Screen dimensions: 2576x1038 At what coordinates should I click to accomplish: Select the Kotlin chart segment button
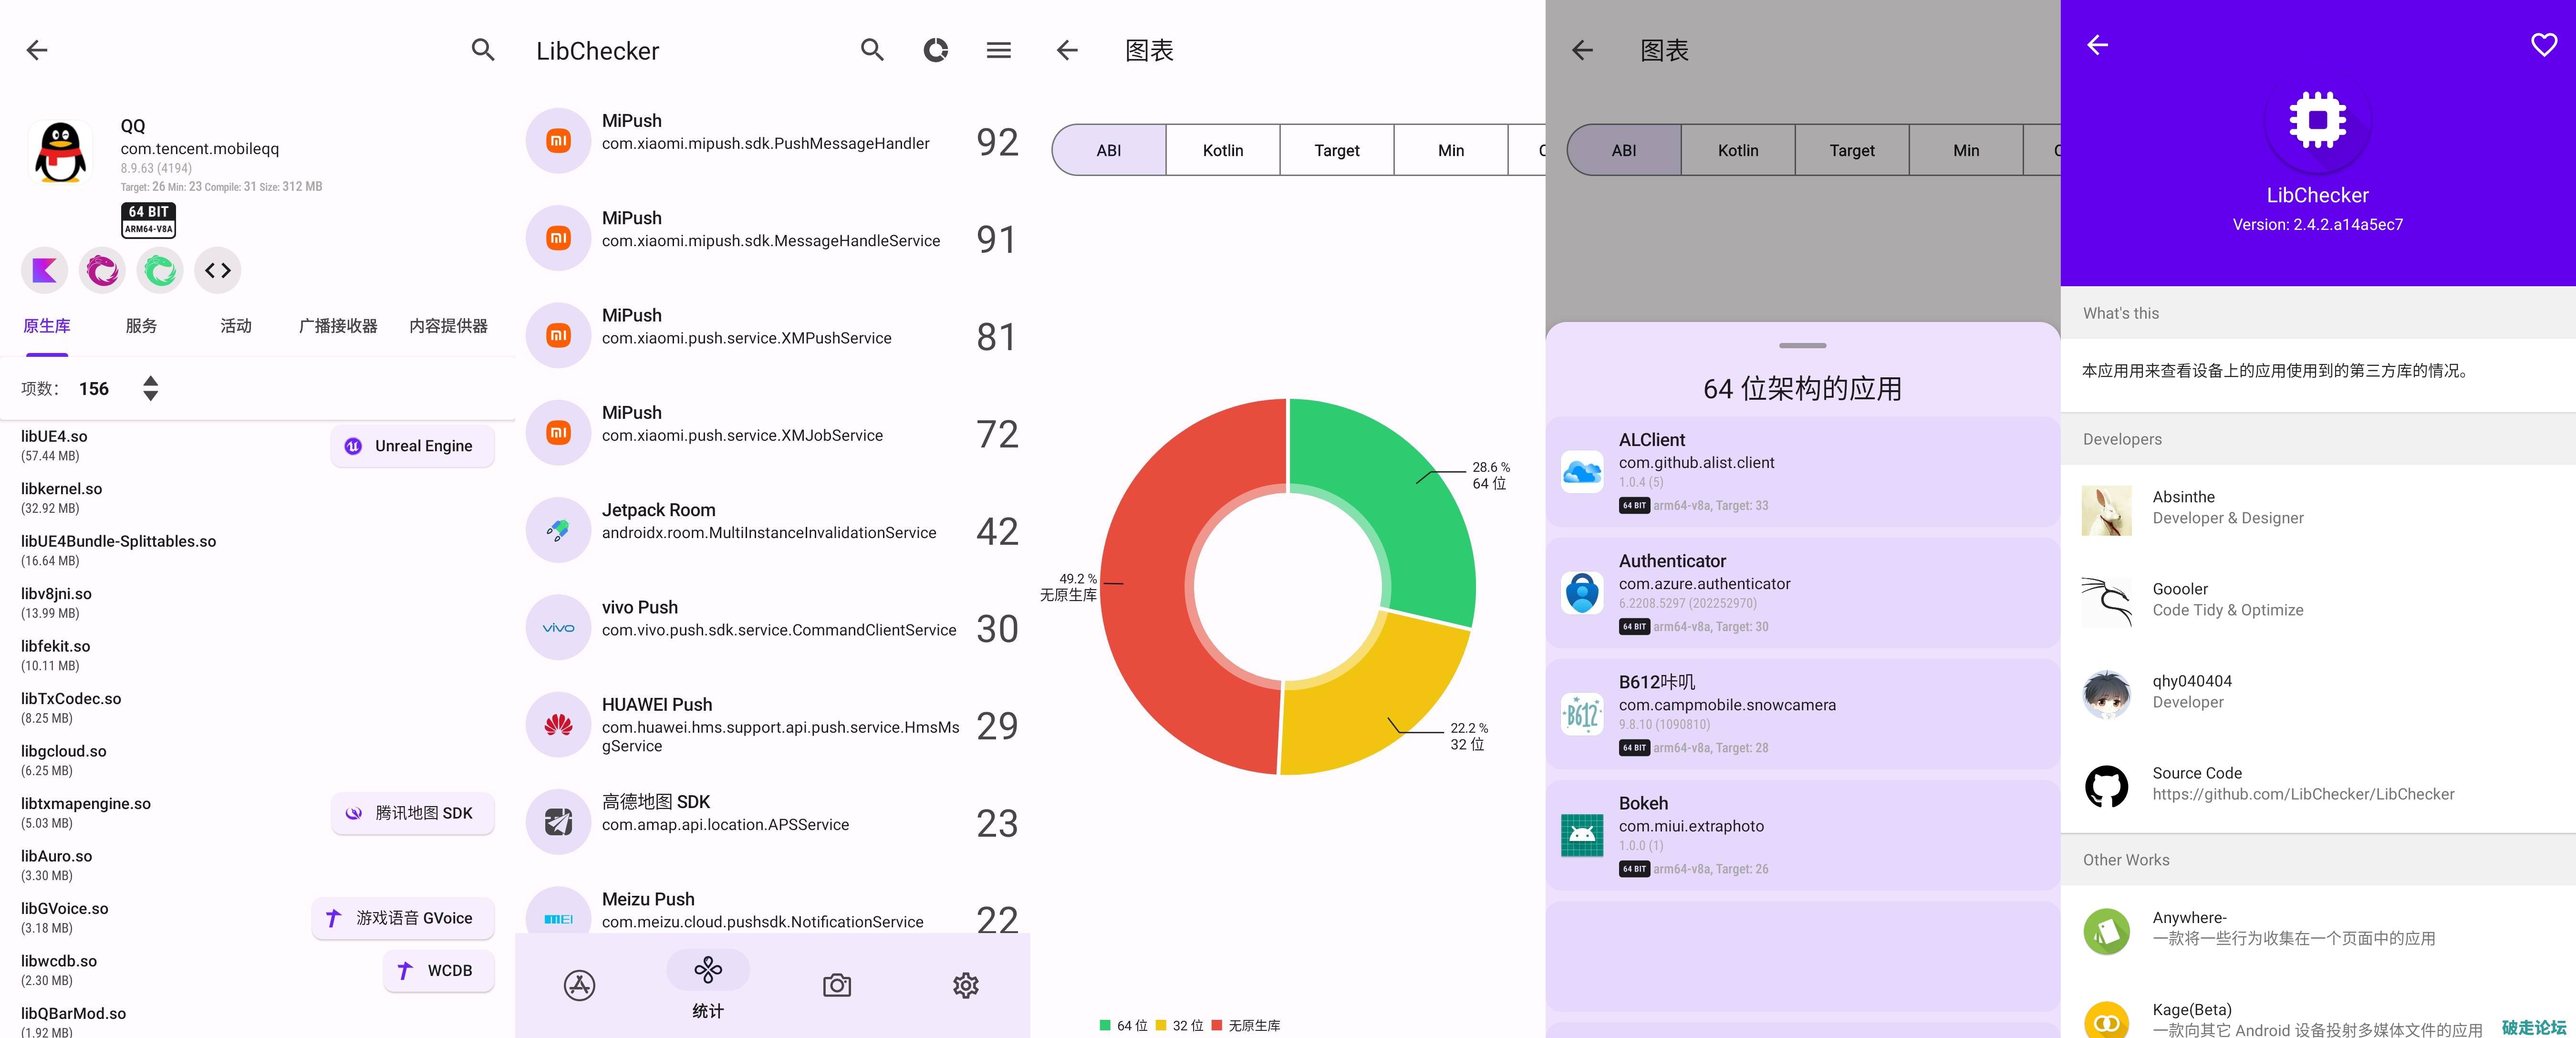(1222, 150)
